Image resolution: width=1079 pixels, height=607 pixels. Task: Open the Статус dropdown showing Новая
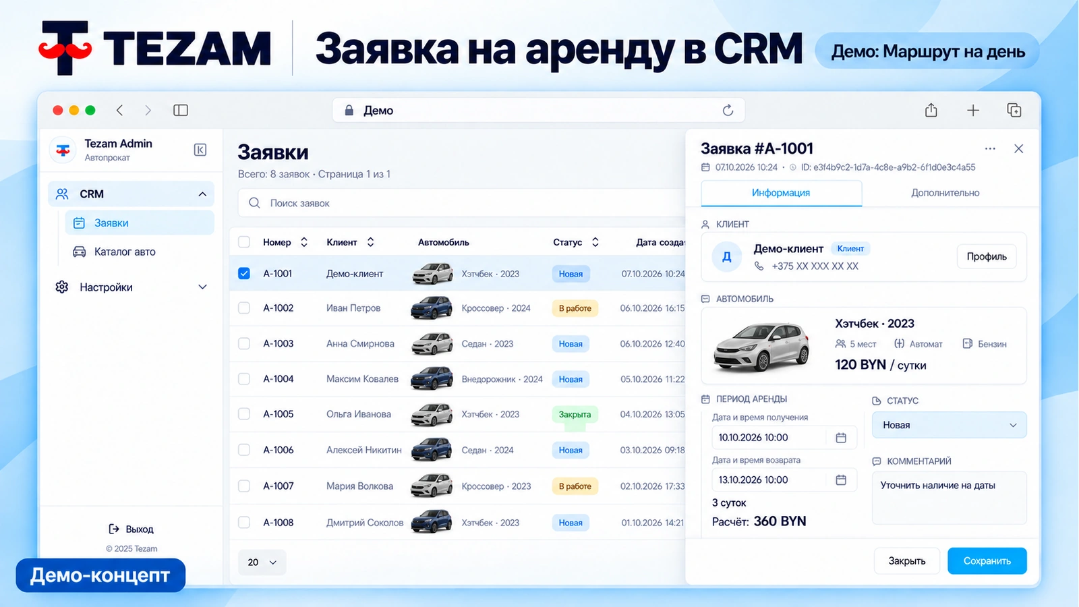coord(949,425)
